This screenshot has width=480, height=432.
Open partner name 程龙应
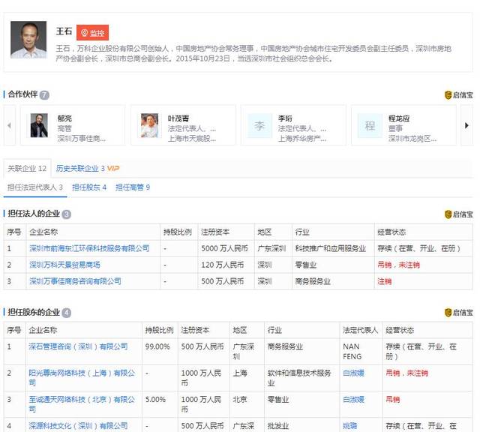click(x=399, y=118)
